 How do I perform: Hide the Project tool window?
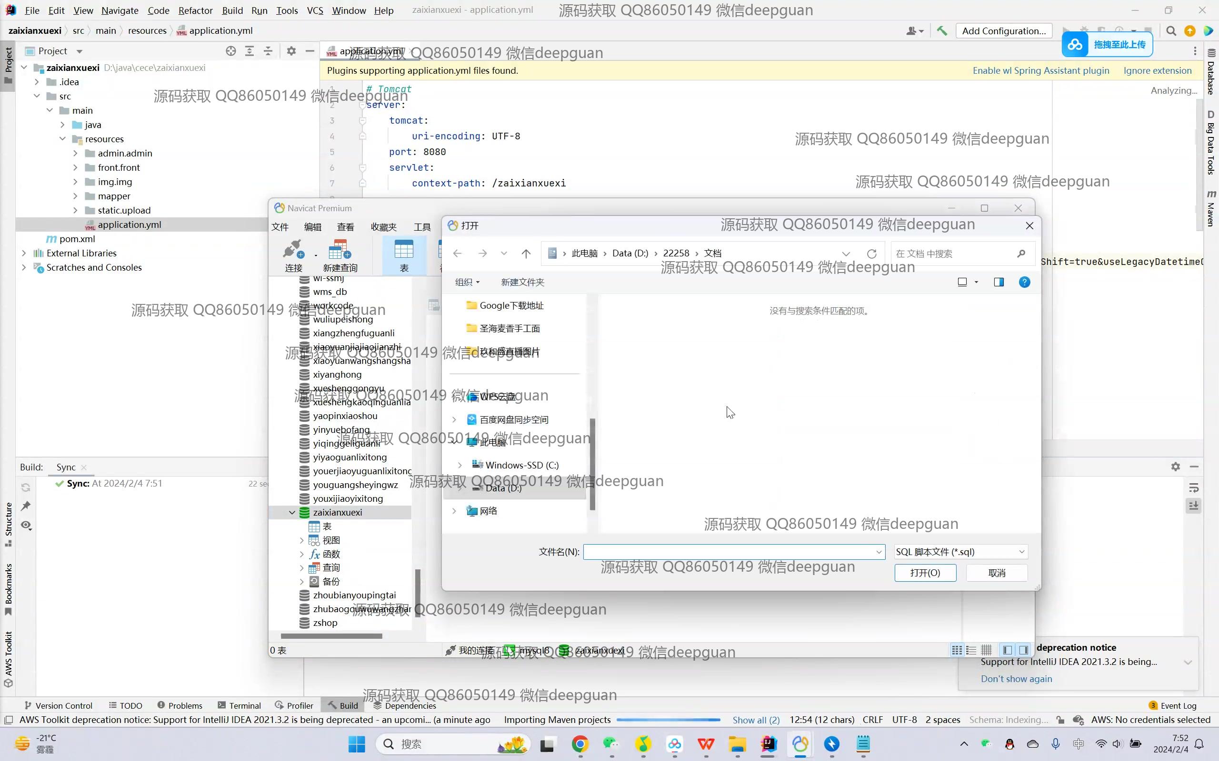pos(310,51)
